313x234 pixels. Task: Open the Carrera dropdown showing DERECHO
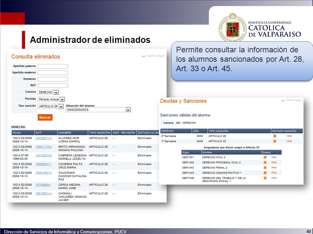click(56, 93)
